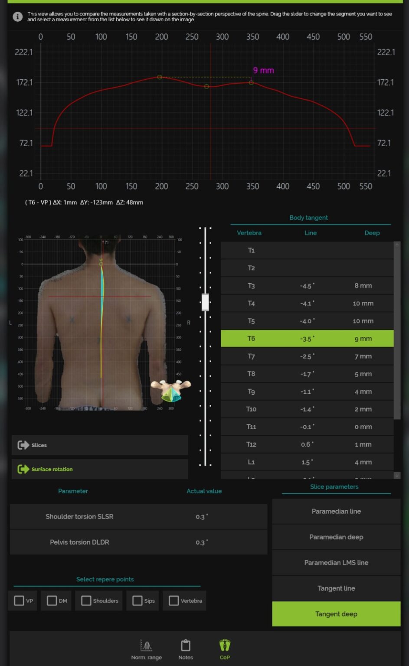The height and width of the screenshot is (666, 409).
Task: Open the Notes panel
Action: coord(186,648)
